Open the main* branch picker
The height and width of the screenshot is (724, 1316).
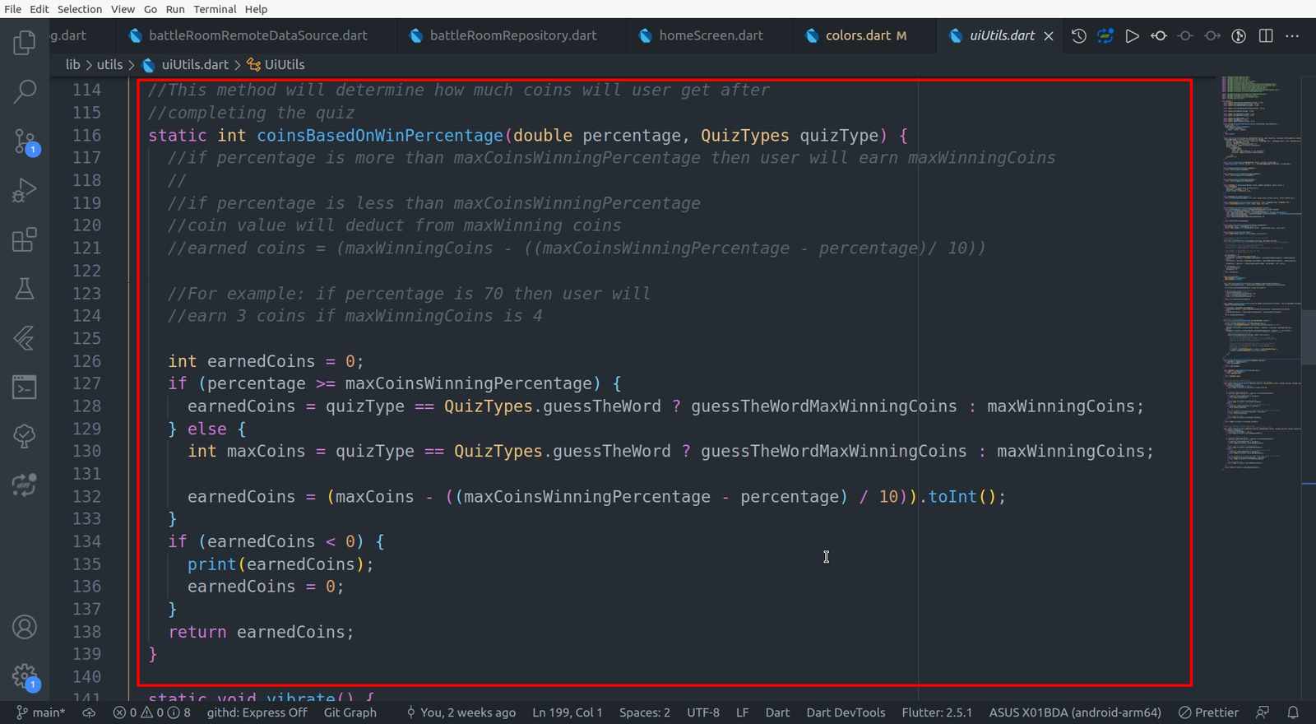(x=41, y=712)
